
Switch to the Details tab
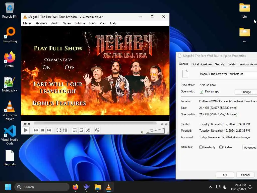(231, 64)
